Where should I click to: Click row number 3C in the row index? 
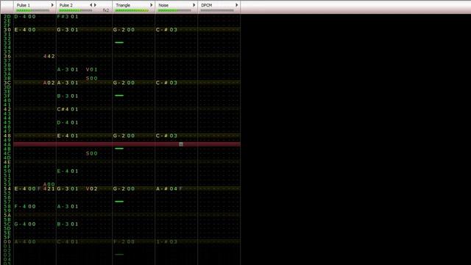tap(7, 82)
